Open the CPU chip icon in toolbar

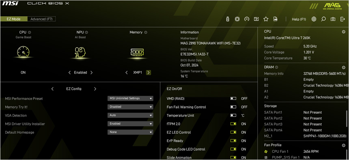[237, 19]
